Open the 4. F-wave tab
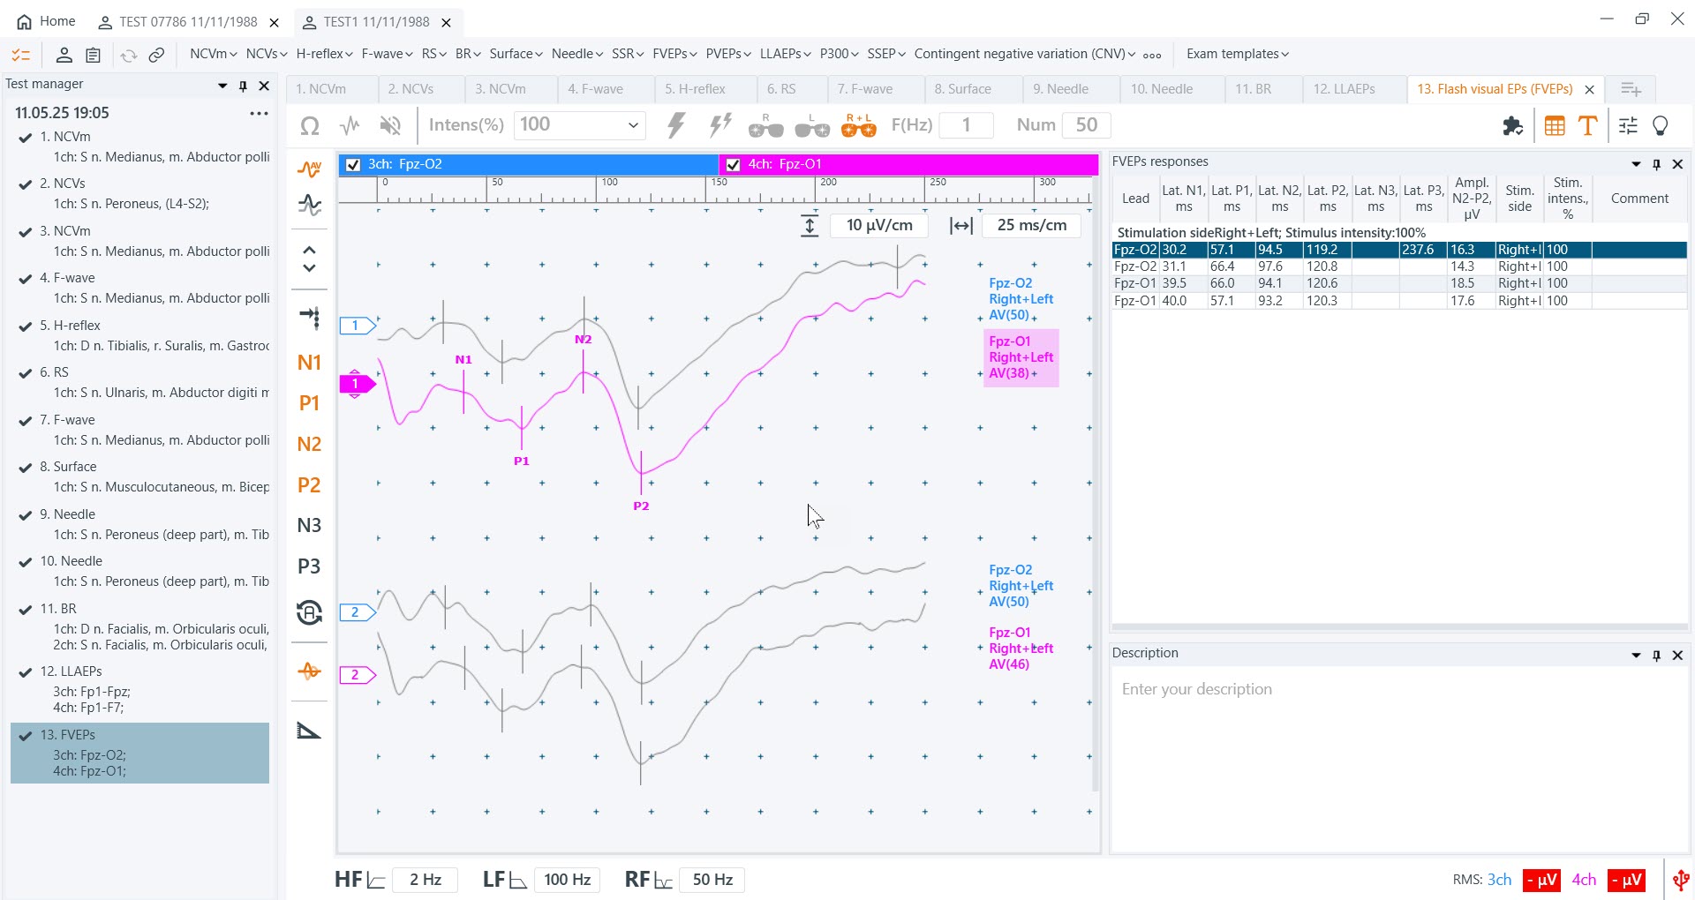 pos(595,89)
